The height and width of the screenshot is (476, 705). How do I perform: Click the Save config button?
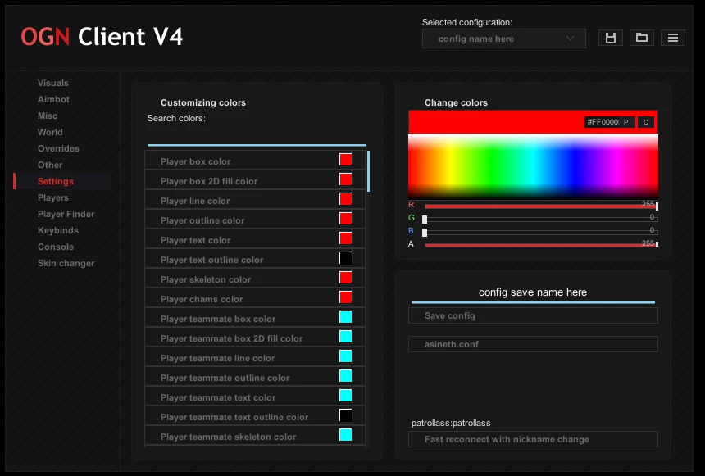(533, 315)
